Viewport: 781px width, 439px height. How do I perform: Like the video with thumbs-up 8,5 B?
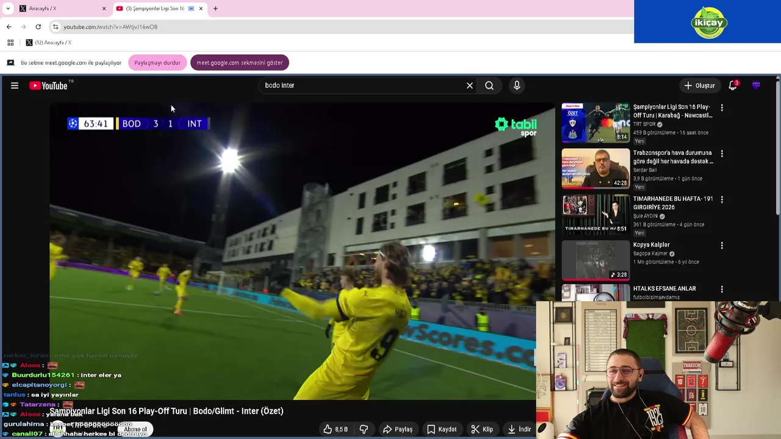tap(336, 429)
